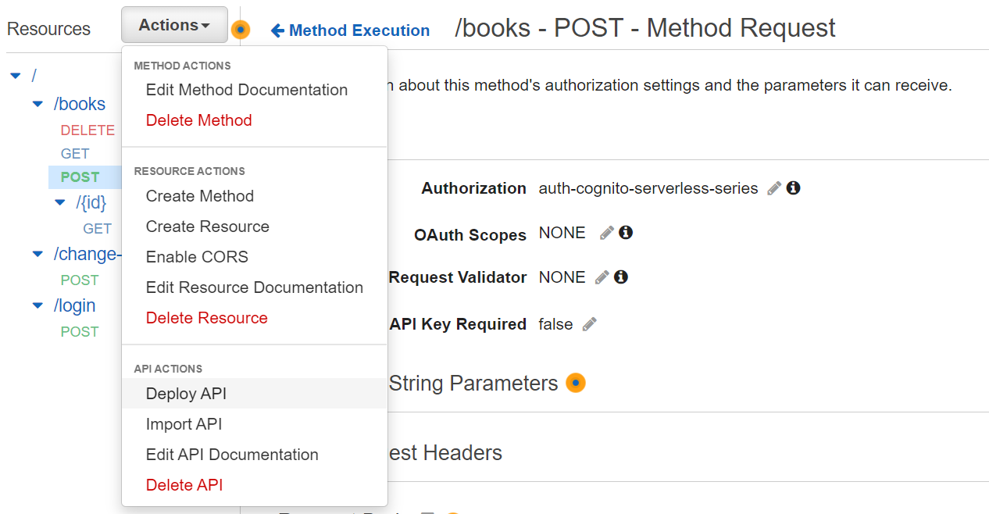Click pencil icon next to Authorization

click(x=774, y=188)
